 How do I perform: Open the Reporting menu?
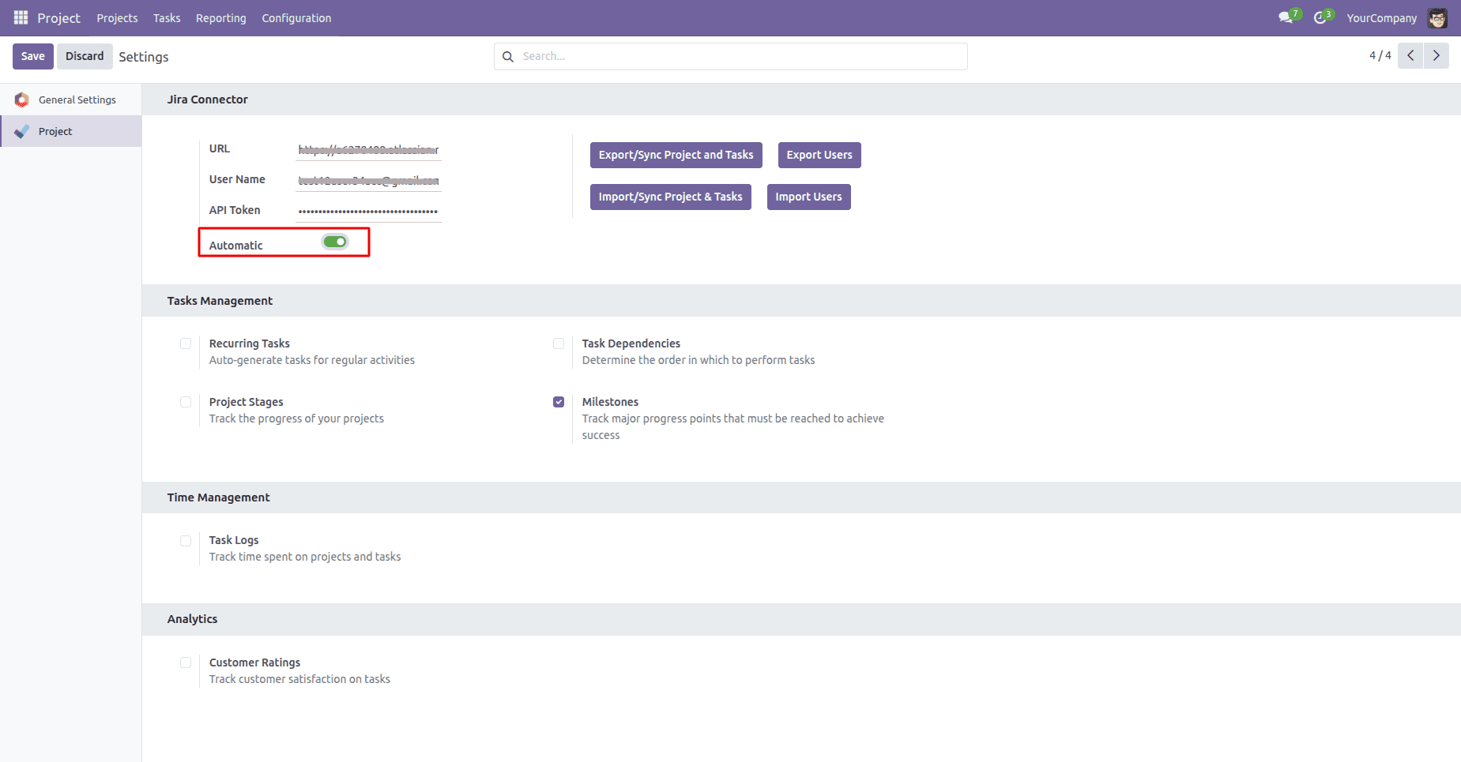coord(221,18)
